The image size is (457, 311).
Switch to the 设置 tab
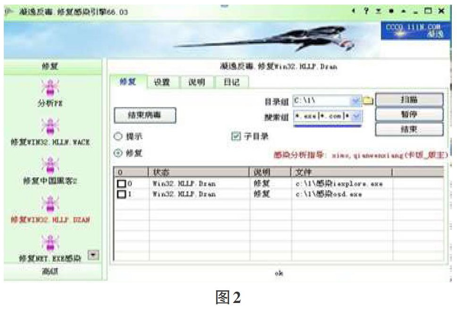click(162, 82)
